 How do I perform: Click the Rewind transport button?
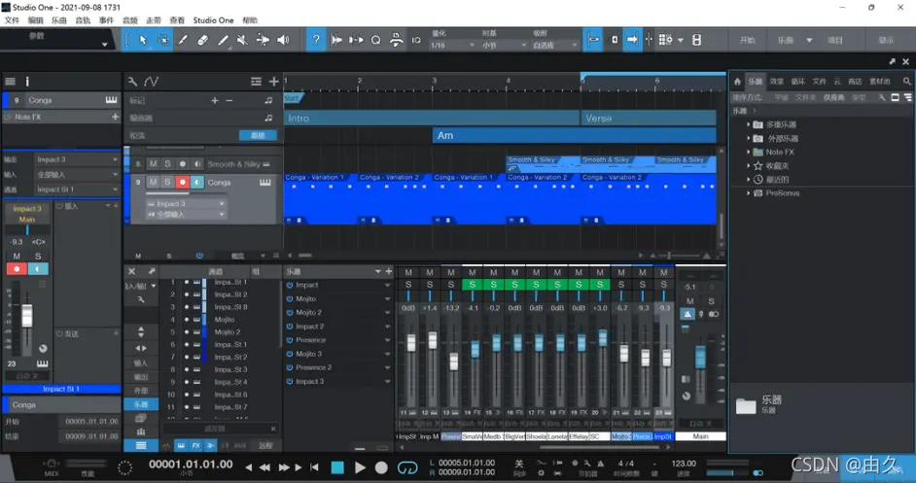[264, 467]
